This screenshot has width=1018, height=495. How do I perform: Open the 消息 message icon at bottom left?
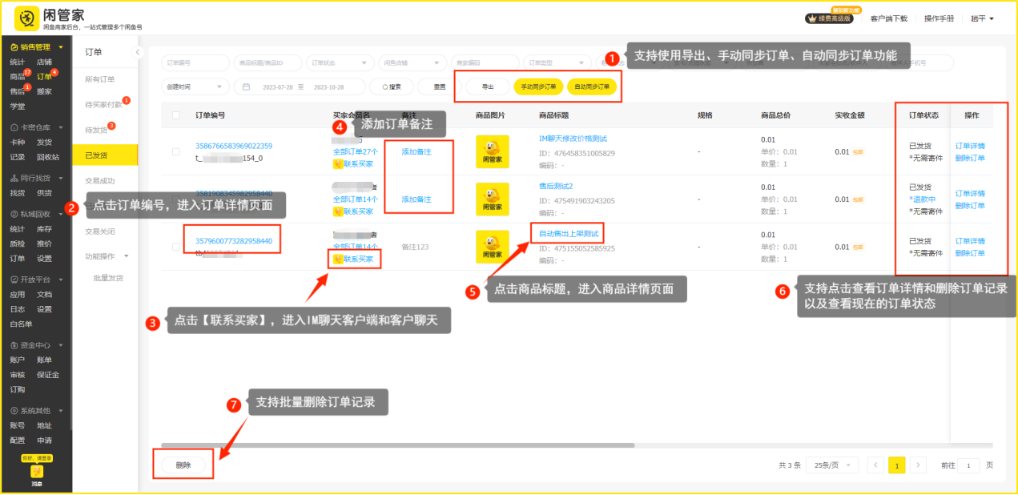pyautogui.click(x=37, y=474)
